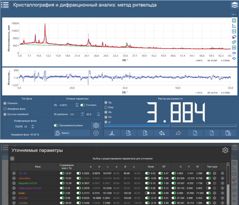Click the axes settings icon beside the chart

tap(234, 26)
